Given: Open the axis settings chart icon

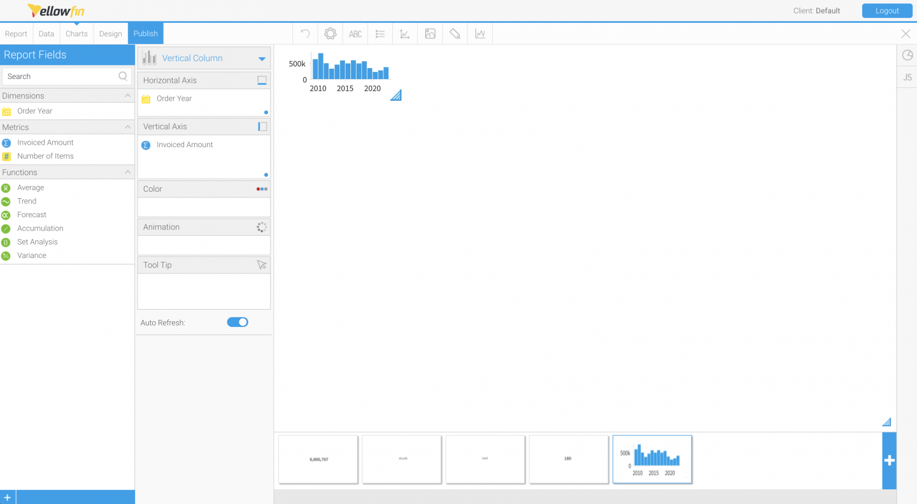Looking at the screenshot, I should (404, 33).
